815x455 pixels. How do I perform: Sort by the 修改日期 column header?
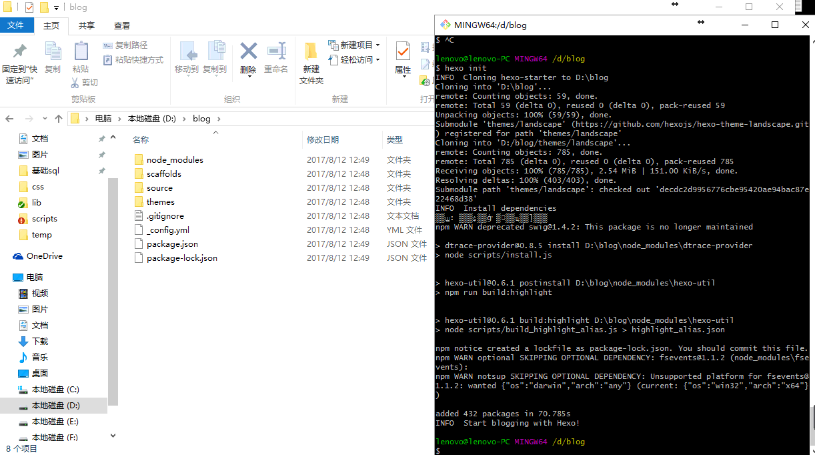323,139
